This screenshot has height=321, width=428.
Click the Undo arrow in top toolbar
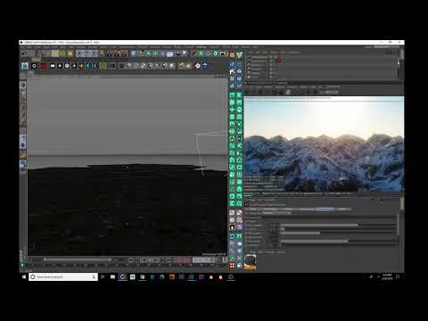25,53
